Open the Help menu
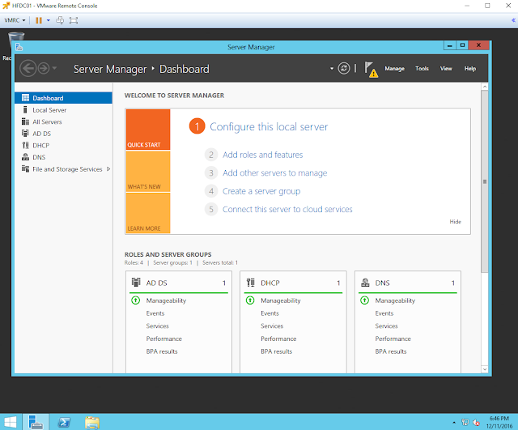 tap(470, 68)
